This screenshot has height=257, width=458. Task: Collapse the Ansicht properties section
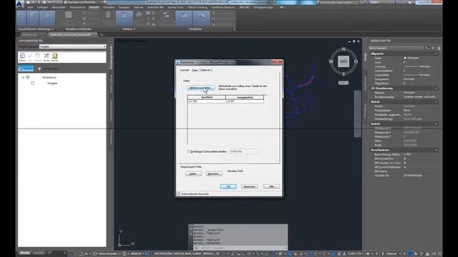pyautogui.click(x=436, y=124)
